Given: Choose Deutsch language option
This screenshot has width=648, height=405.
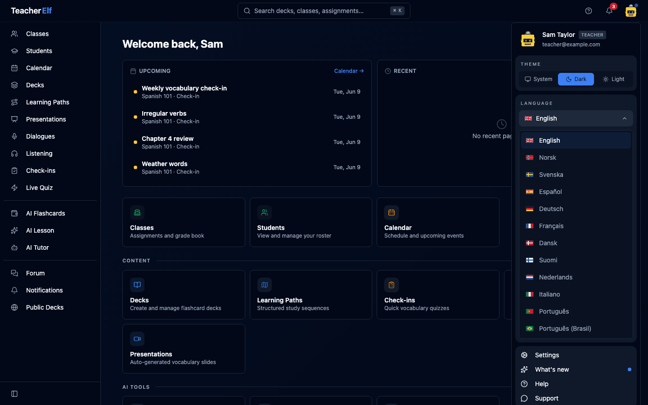Looking at the screenshot, I should 576,209.
